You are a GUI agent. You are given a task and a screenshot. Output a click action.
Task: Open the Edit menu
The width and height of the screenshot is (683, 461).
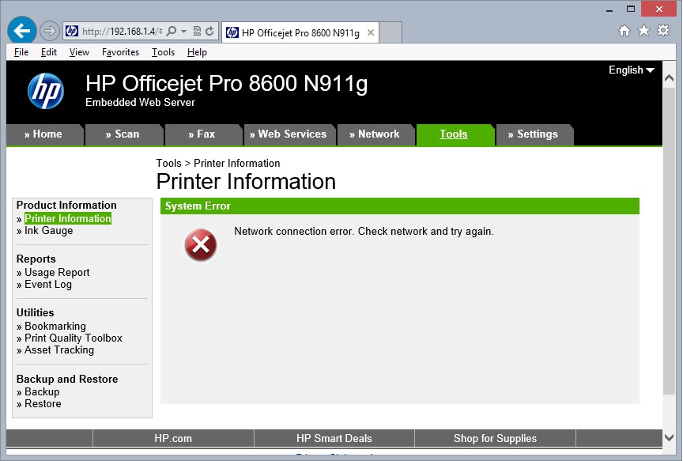tap(49, 52)
